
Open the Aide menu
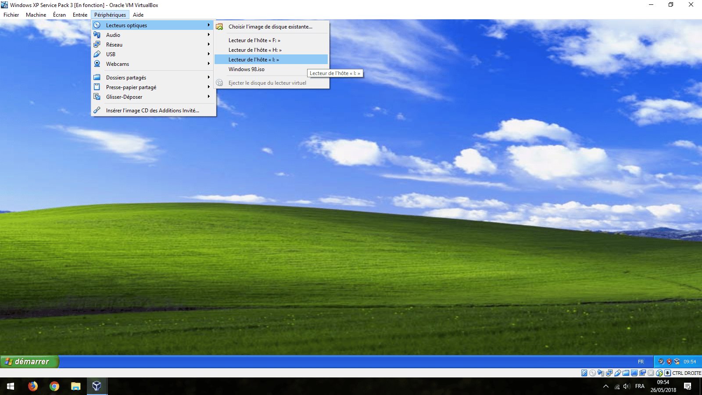tap(138, 14)
